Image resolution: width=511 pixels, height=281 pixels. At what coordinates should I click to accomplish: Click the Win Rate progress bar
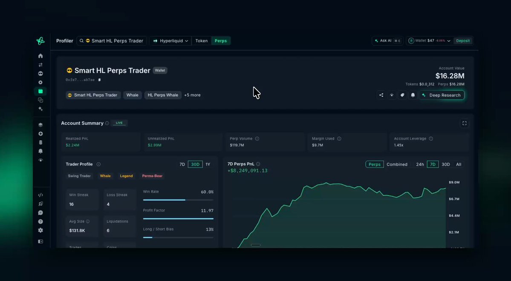point(178,200)
